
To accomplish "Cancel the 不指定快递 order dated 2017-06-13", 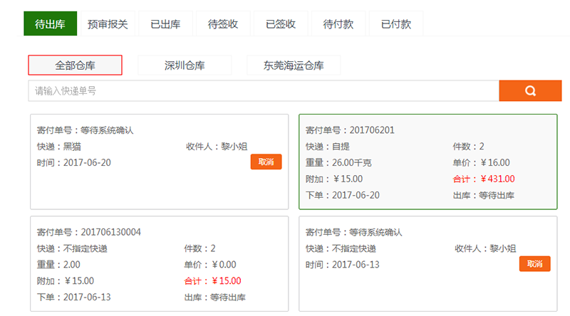I will [x=535, y=264].
